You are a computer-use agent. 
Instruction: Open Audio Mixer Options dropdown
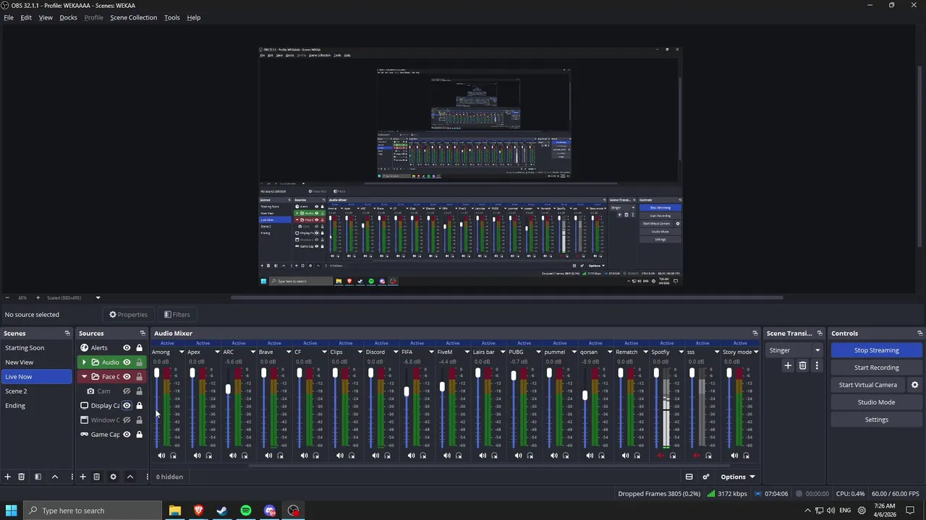click(x=737, y=477)
